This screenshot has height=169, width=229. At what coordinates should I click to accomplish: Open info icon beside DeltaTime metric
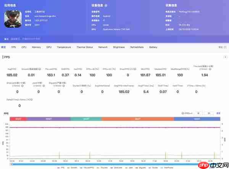(x=31, y=100)
